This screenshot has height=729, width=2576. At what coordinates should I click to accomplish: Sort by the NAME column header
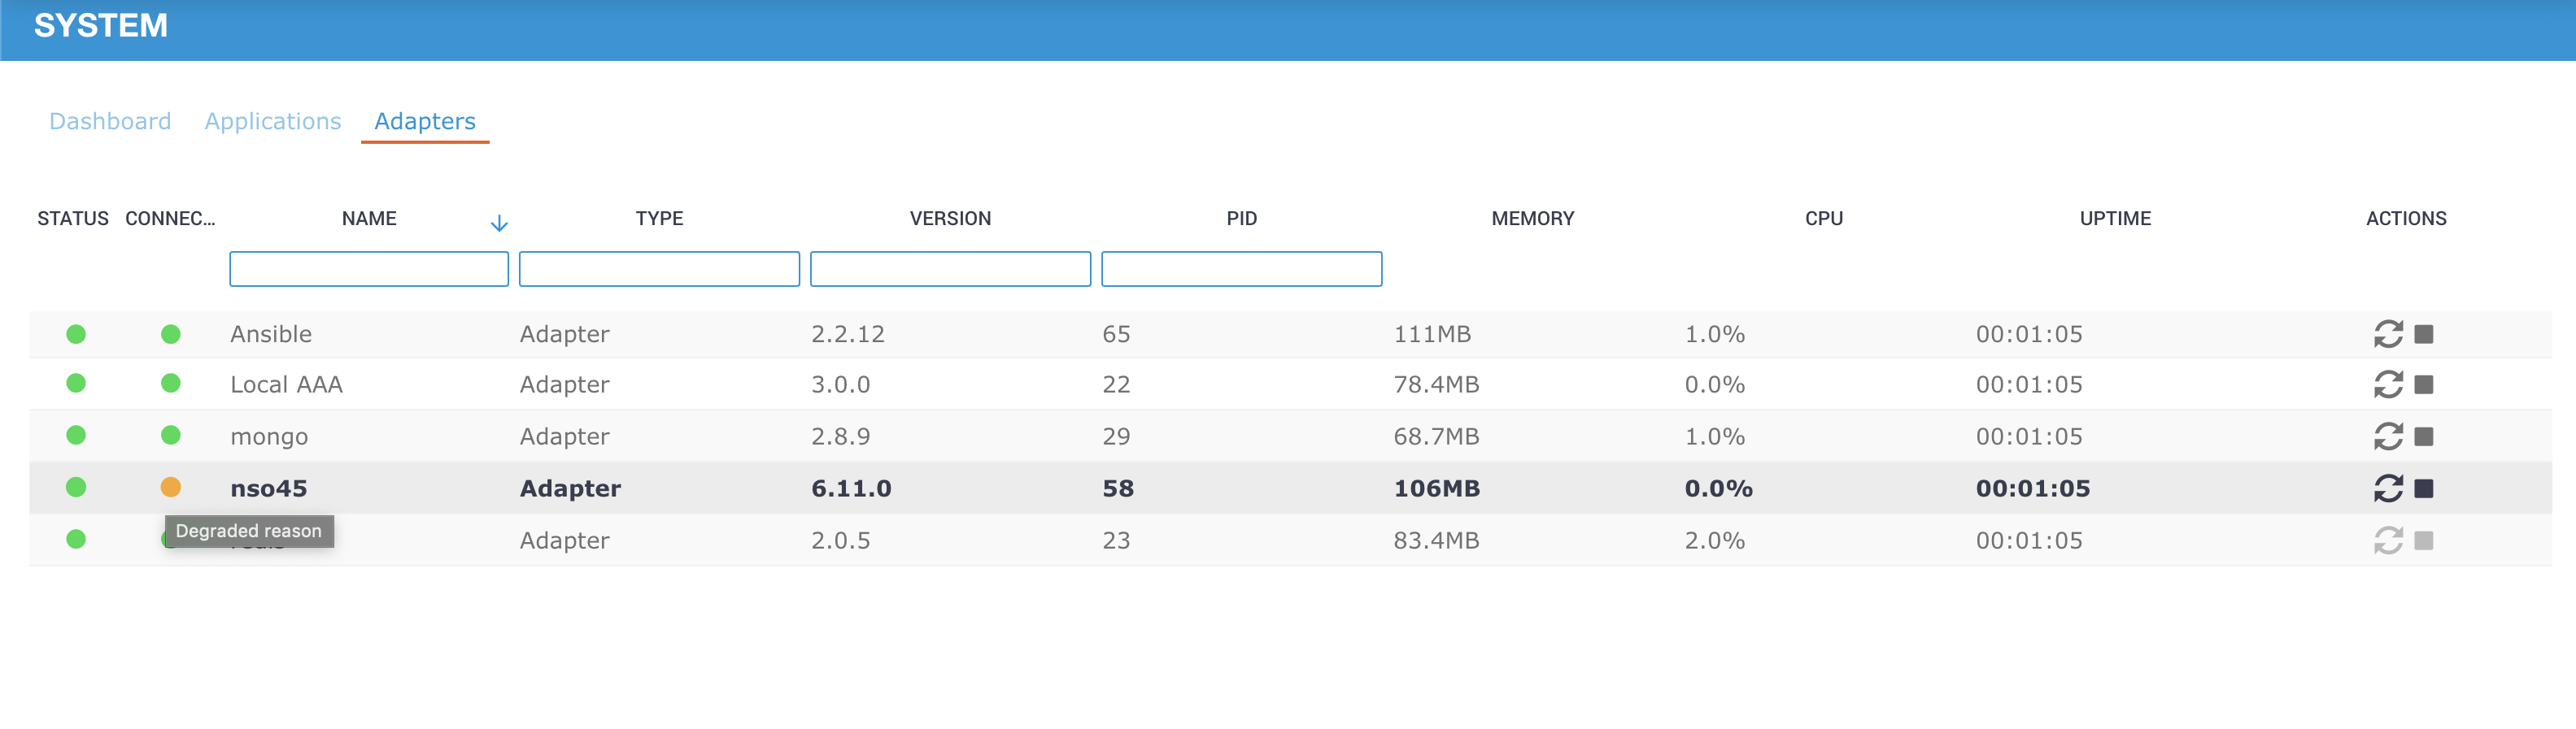369,219
